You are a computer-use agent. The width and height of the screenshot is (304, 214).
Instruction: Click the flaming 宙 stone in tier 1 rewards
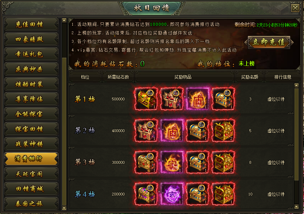[x=197, y=99]
